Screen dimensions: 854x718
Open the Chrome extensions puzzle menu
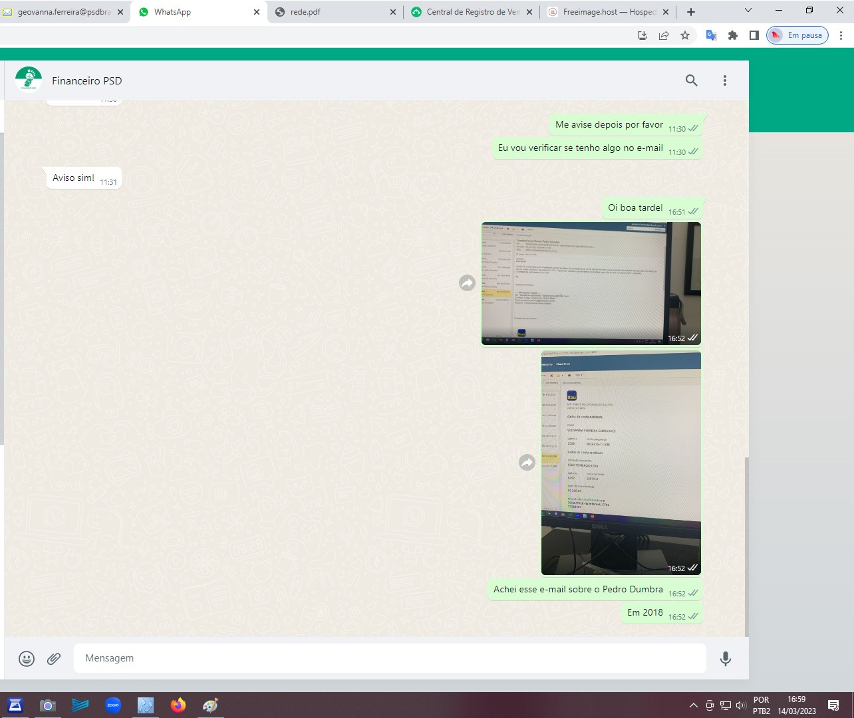[733, 35]
